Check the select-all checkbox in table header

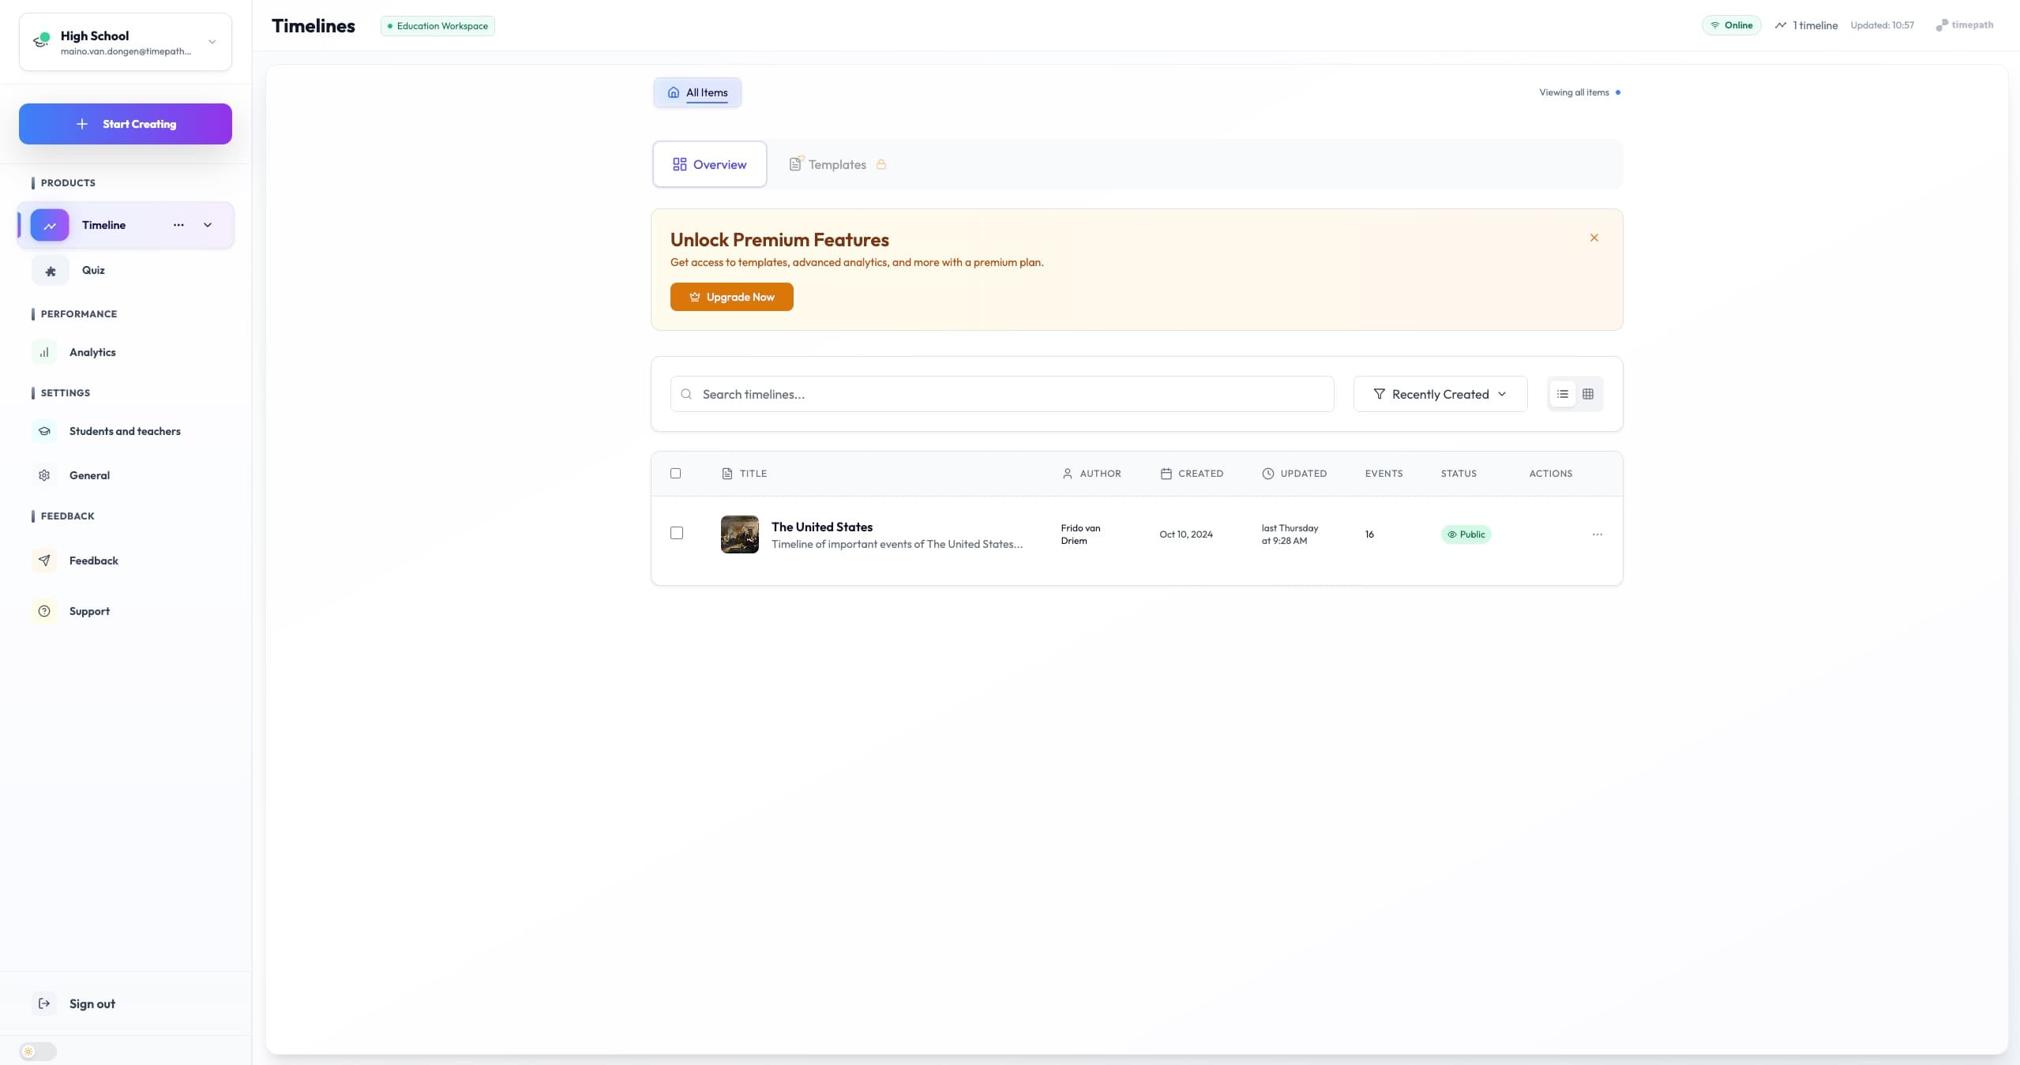[x=675, y=474]
